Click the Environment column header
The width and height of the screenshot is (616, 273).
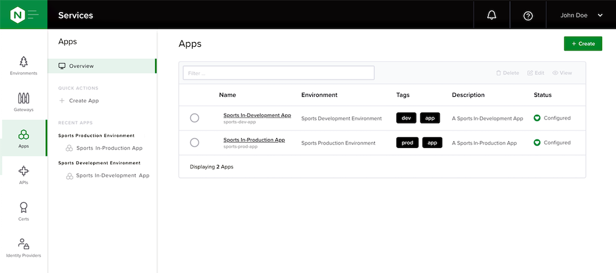click(x=319, y=95)
